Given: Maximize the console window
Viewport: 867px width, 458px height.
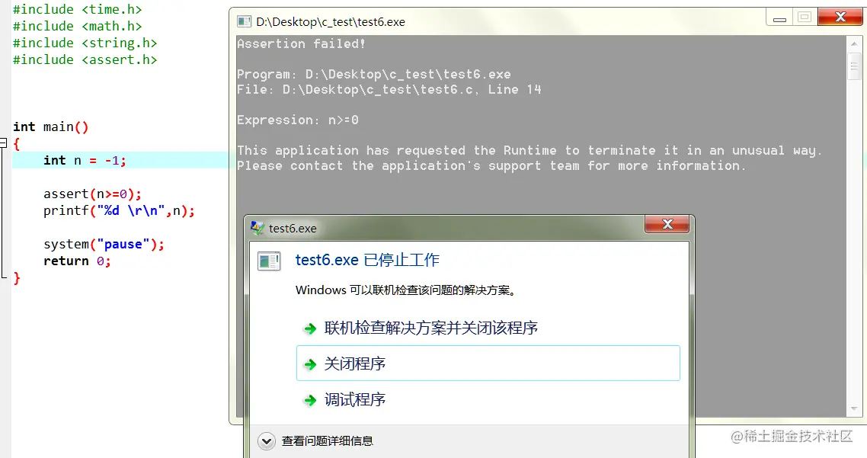Looking at the screenshot, I should (x=805, y=18).
